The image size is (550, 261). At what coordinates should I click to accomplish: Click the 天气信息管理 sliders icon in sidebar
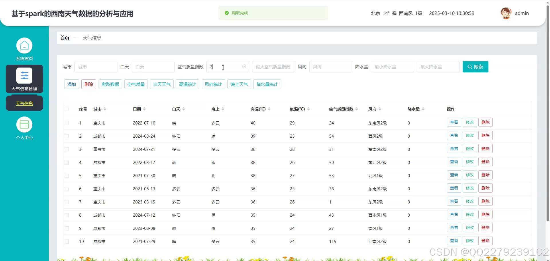pyautogui.click(x=24, y=75)
